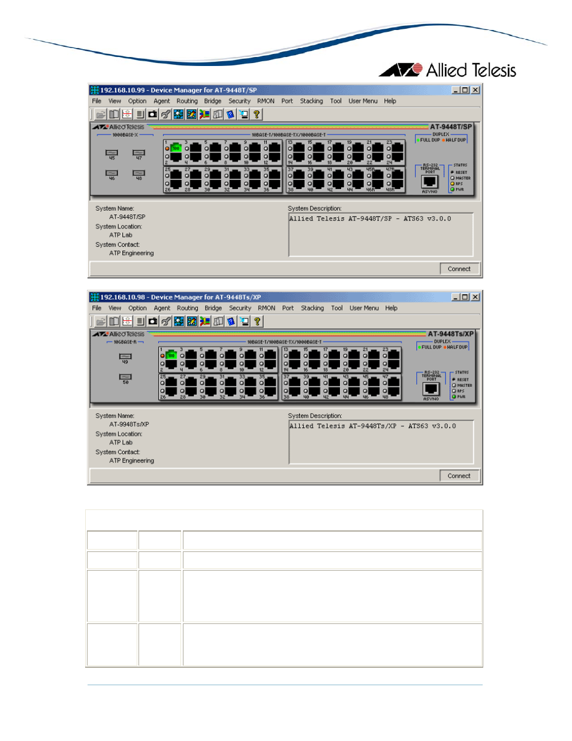Select 10GBASE-R slot 50 on the AT-9448Ts/XP panel
Viewport: 572px width, 741px height.
pyautogui.click(x=125, y=377)
